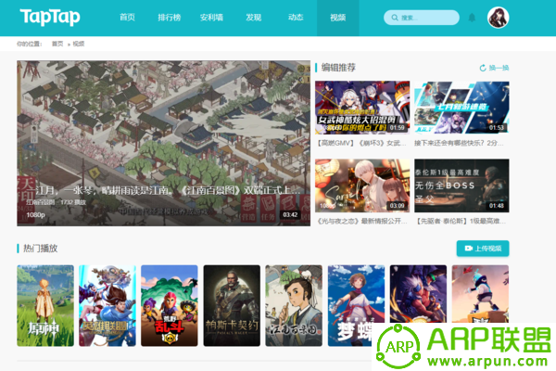The height and width of the screenshot is (371, 556).
Task: Click the 03:42 duration badge
Action: [x=290, y=215]
